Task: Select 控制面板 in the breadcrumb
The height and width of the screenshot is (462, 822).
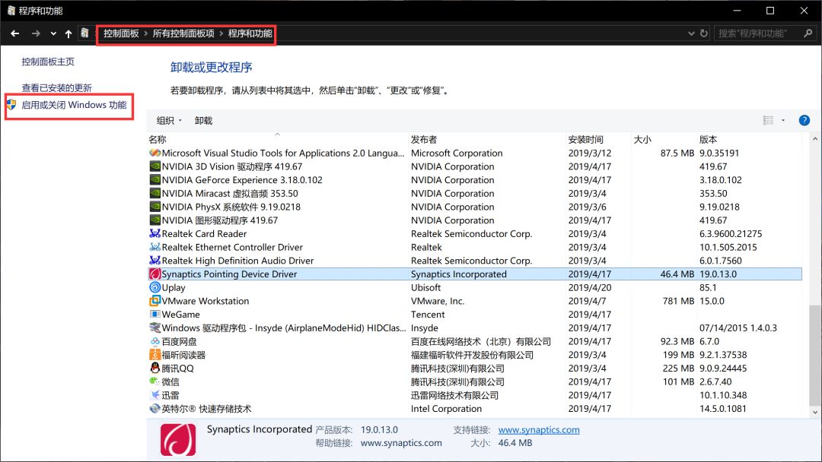Action: pos(121,35)
